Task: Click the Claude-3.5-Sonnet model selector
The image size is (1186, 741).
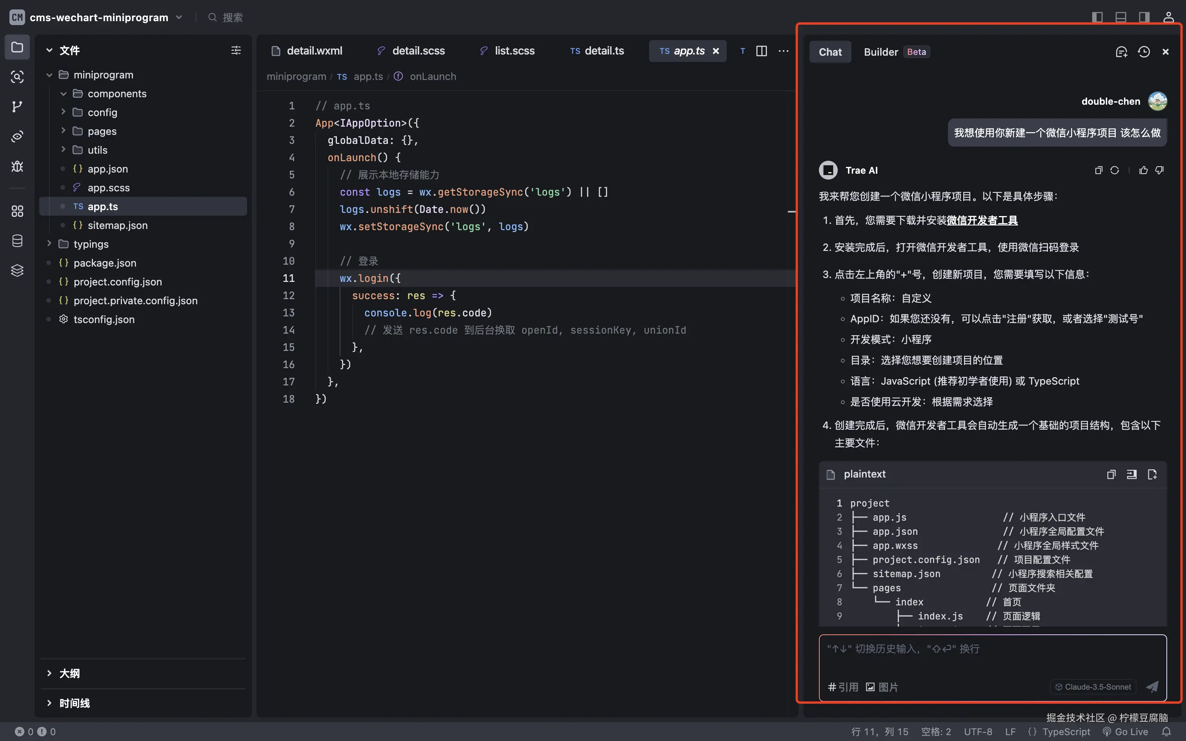Action: 1093,687
